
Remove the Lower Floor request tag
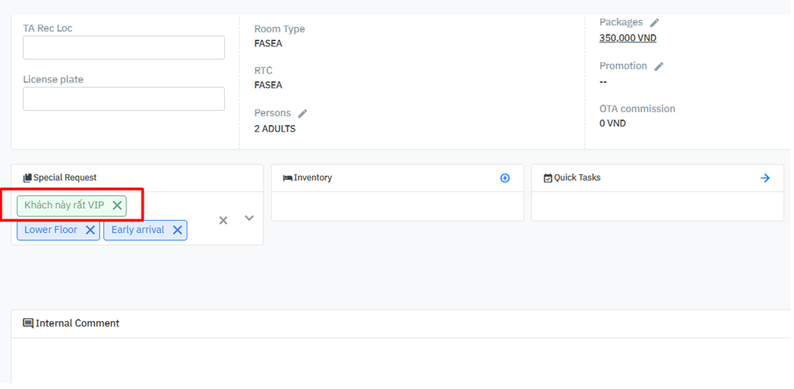point(90,230)
